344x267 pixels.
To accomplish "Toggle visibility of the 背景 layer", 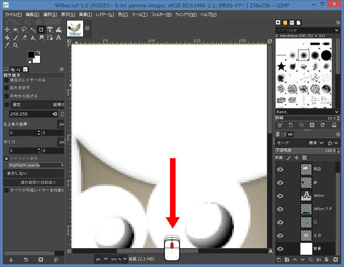I will (280, 249).
